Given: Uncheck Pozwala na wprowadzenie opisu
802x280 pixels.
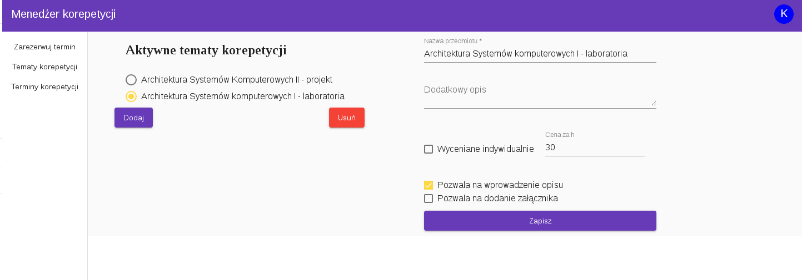Looking at the screenshot, I should [x=429, y=185].
